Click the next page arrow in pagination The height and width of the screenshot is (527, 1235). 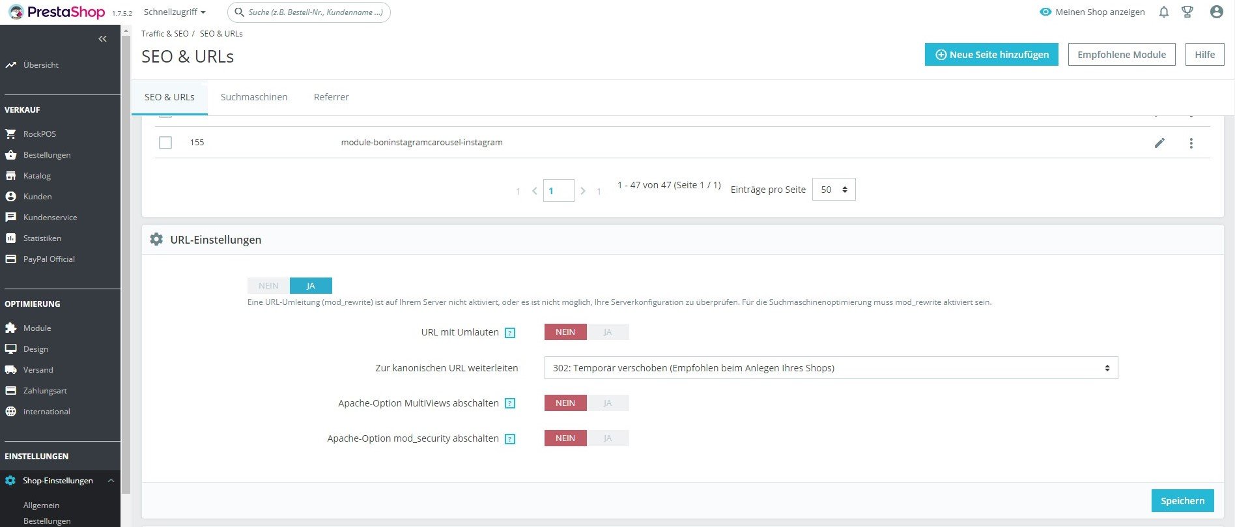pyautogui.click(x=583, y=191)
